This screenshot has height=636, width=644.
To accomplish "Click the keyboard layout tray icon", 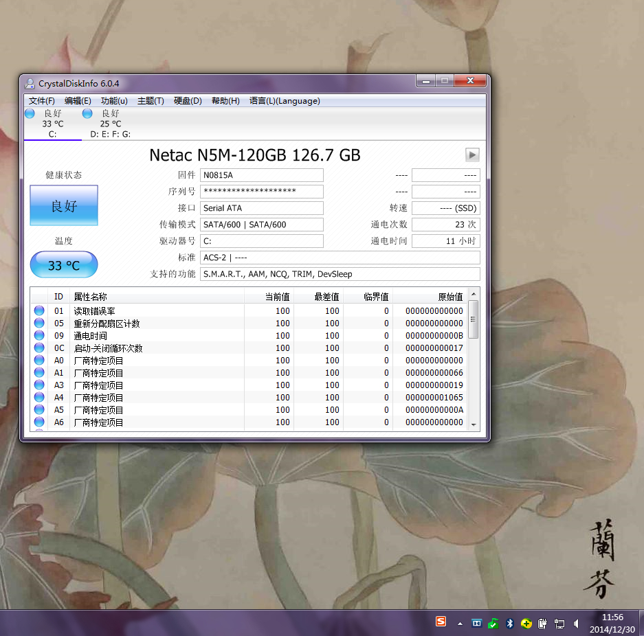I will (x=476, y=623).
